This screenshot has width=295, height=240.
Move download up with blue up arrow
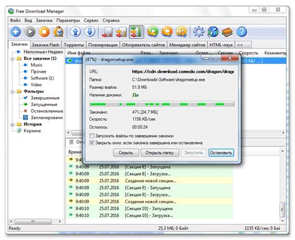tap(75, 32)
